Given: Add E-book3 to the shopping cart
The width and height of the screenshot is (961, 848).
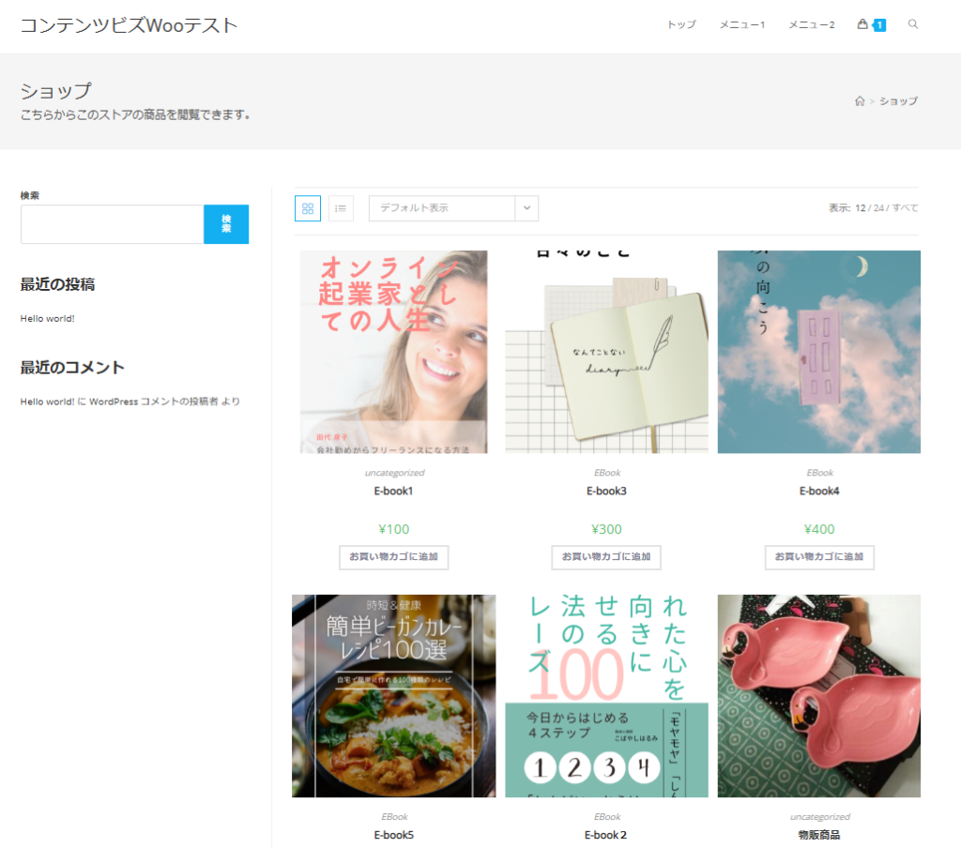Looking at the screenshot, I should pos(606,557).
